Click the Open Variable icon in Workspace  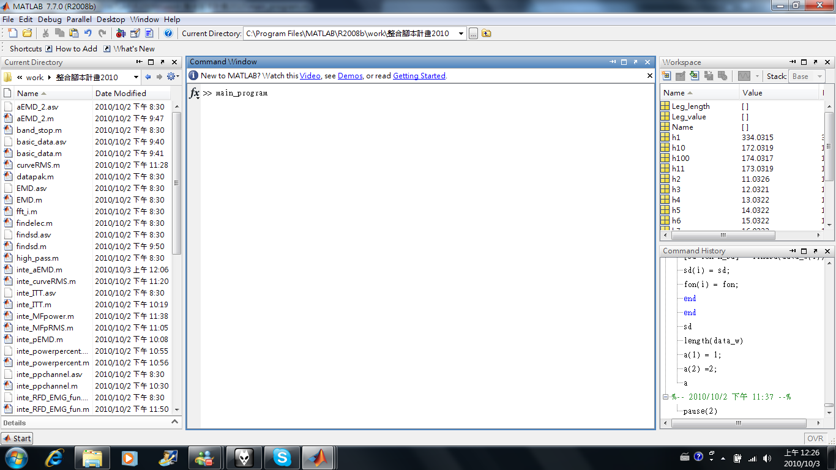[681, 76]
